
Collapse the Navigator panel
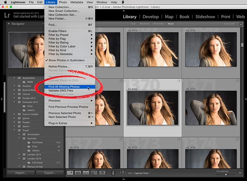(9, 24)
